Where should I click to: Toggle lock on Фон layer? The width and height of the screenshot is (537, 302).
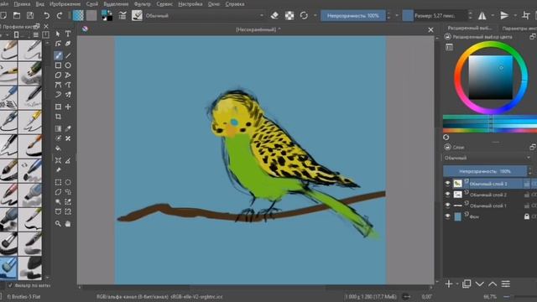click(x=527, y=216)
